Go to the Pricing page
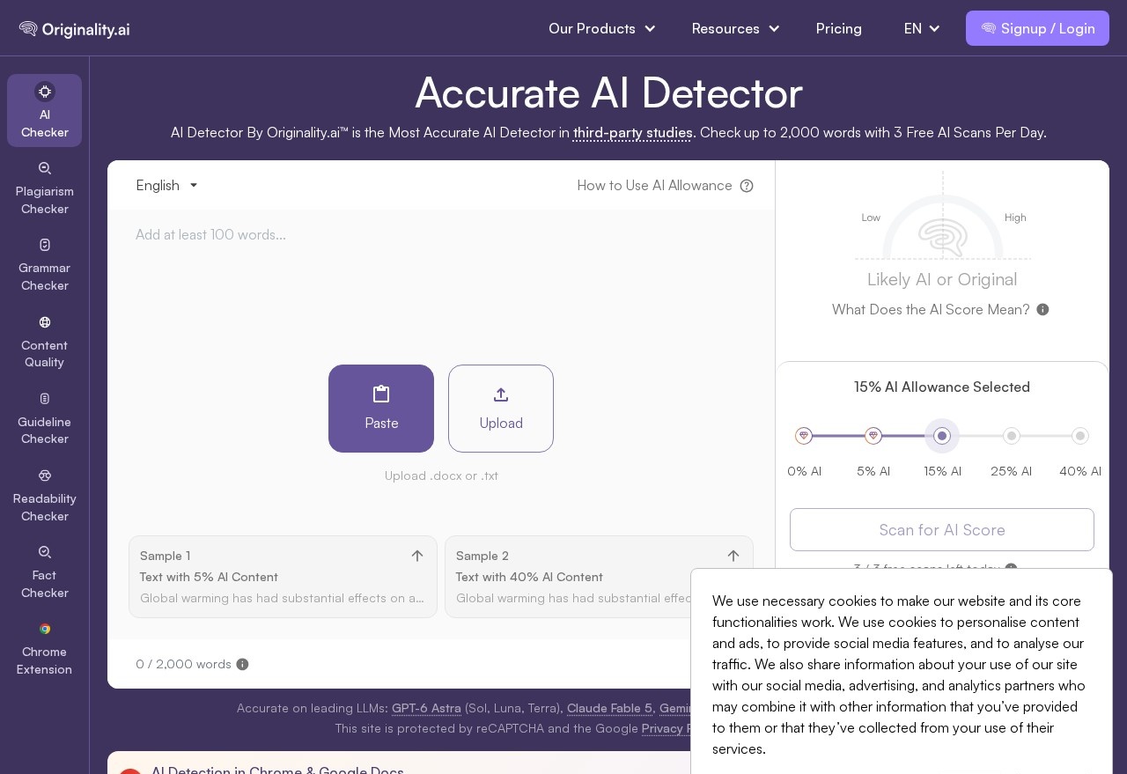 coord(839,29)
